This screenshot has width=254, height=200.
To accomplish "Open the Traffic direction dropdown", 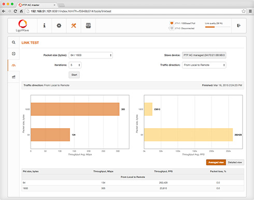I will [204, 65].
